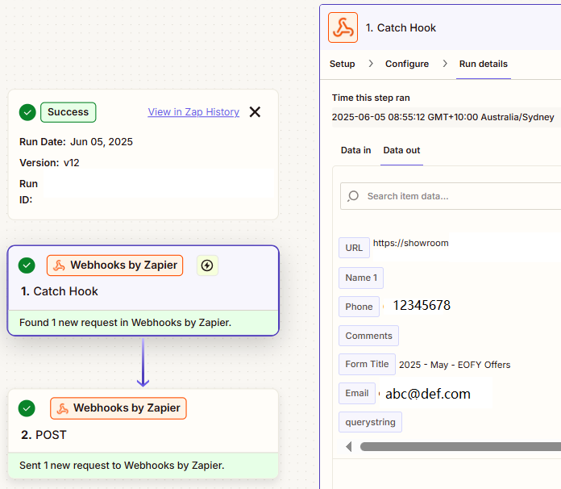Screen dimensions: 561x489
Task: Click the chevron between Setup and Configure
Action: point(371,64)
